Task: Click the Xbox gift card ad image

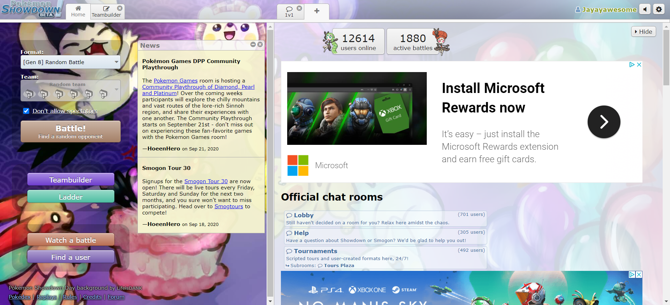Action: [357, 108]
